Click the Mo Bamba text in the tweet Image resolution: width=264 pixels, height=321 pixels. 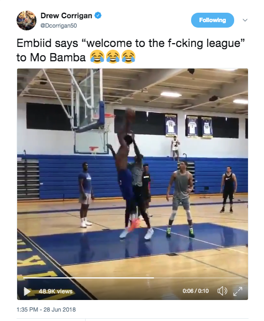pyautogui.click(x=58, y=57)
